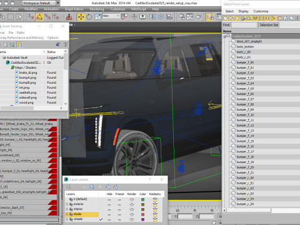
Task: Select the Move tool in main toolbar
Action: pyautogui.click(x=81, y=17)
